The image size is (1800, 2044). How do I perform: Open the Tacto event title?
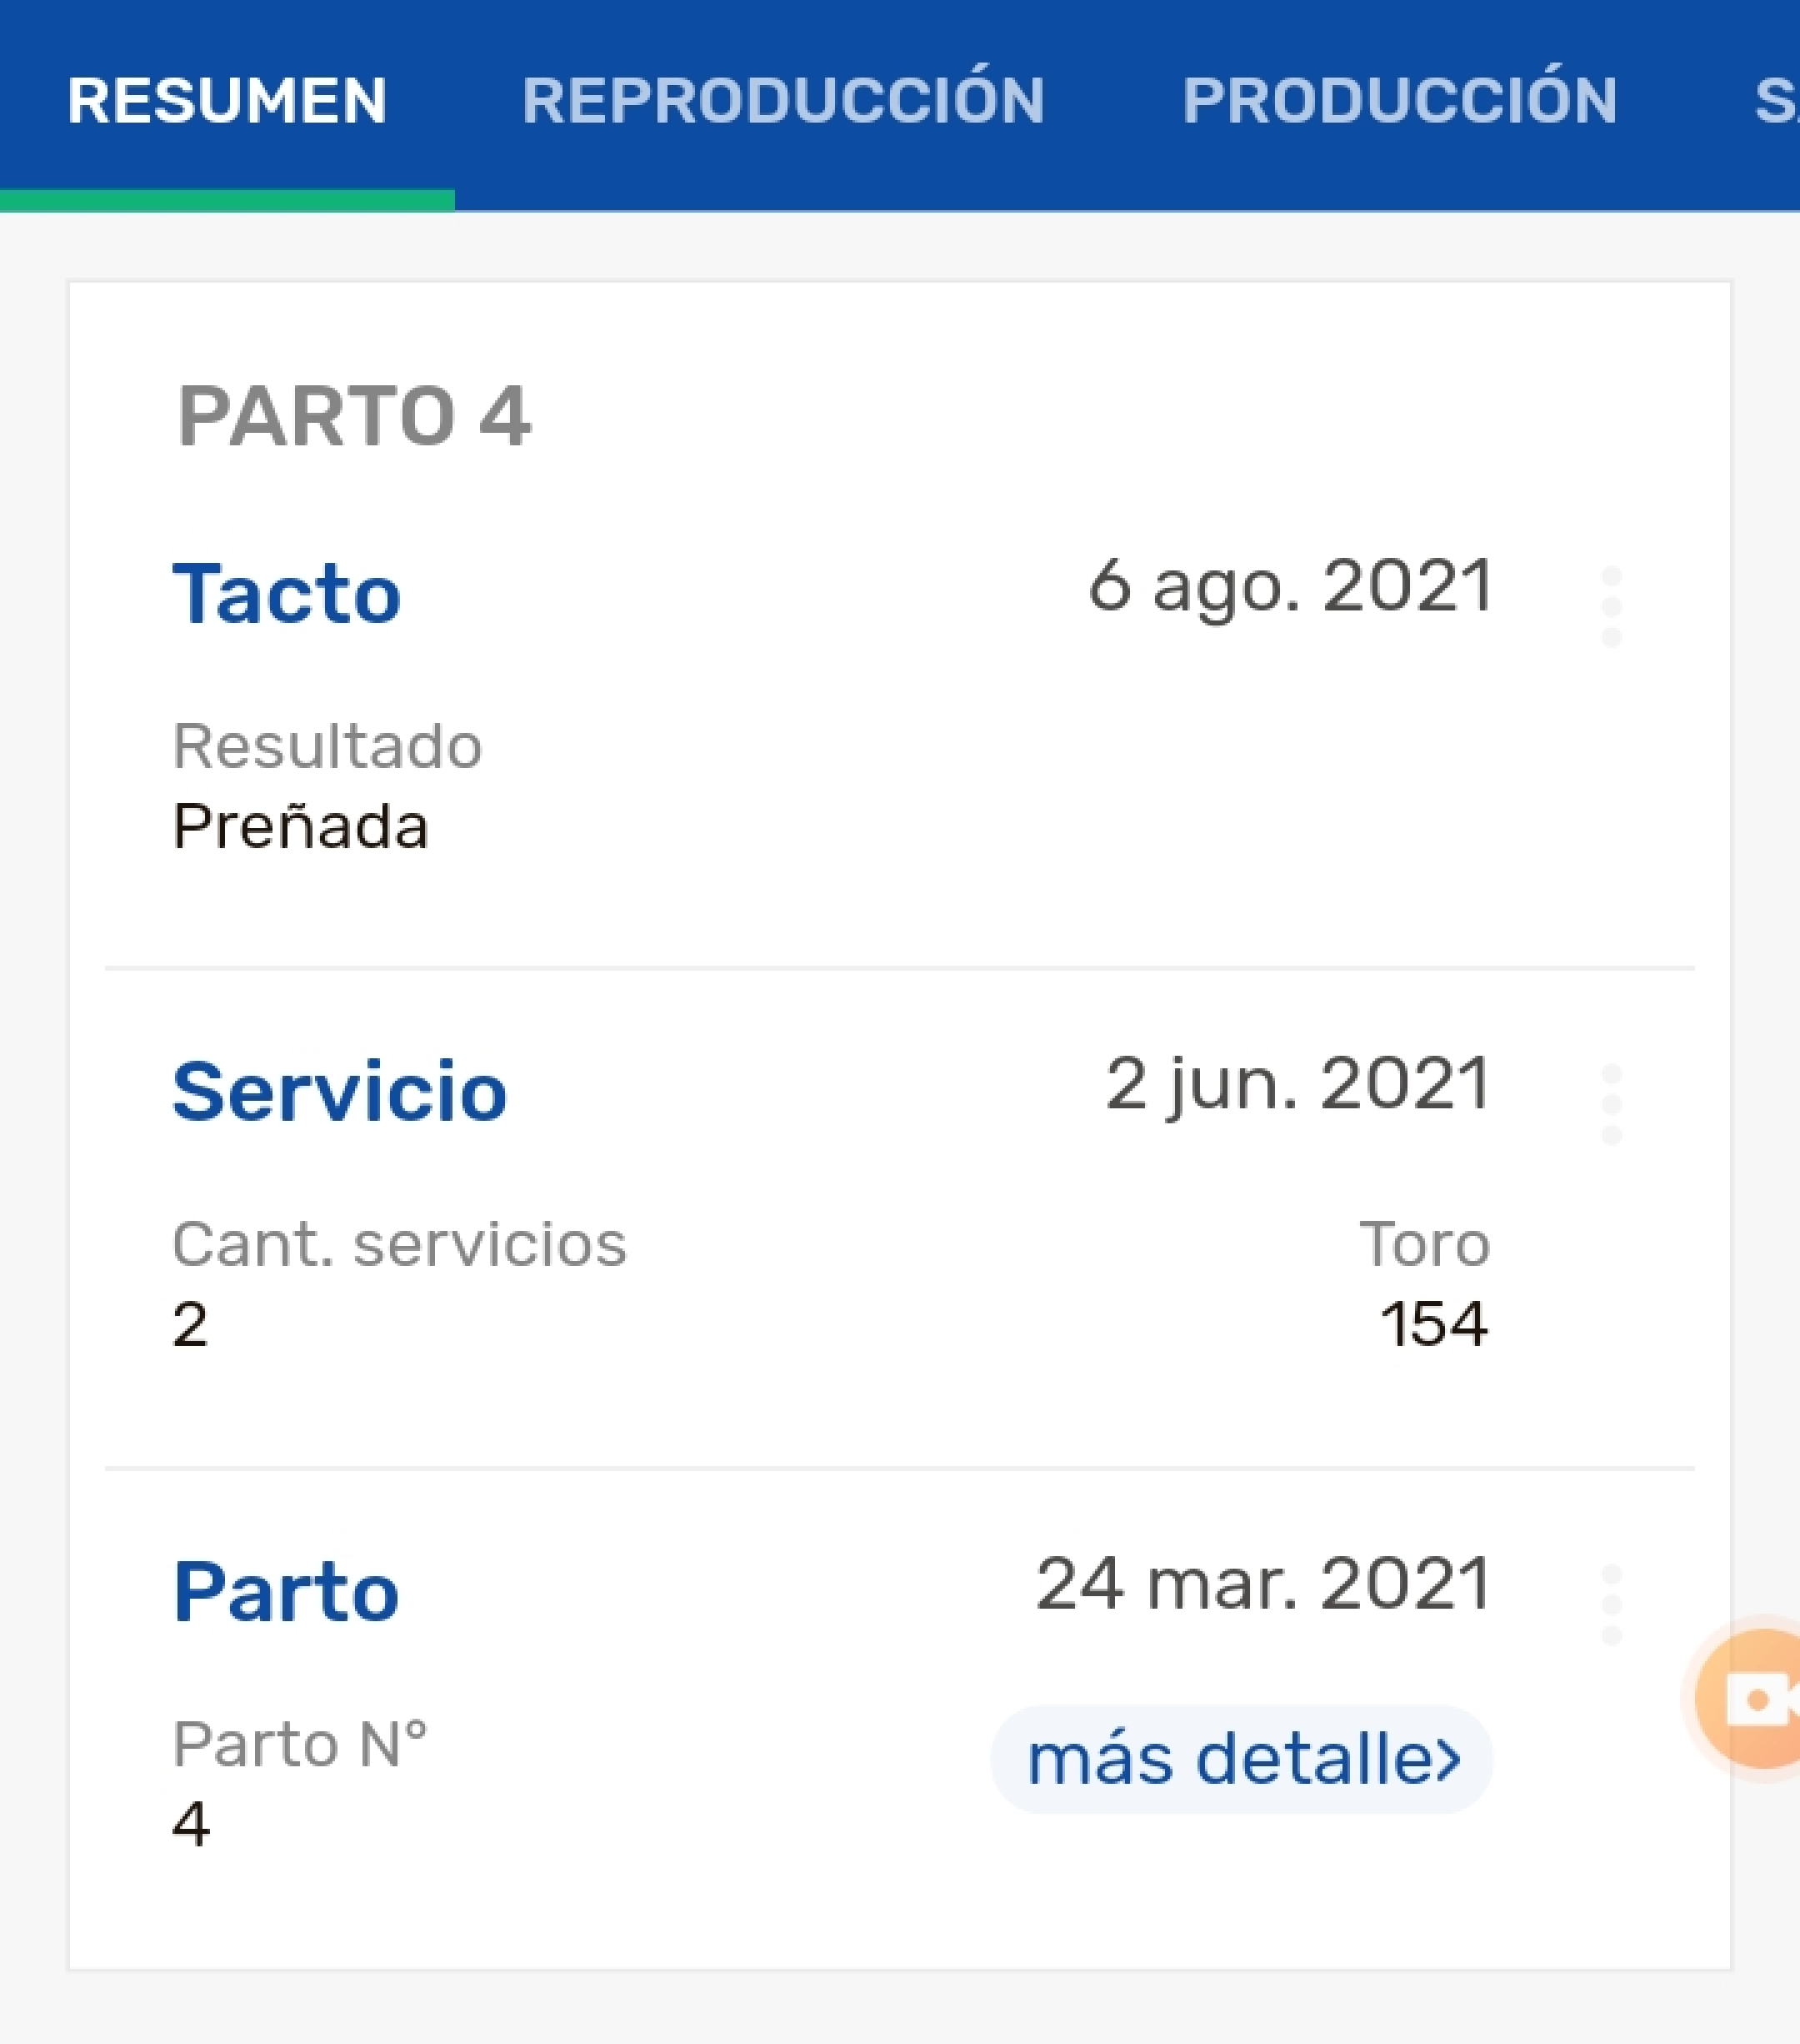click(x=287, y=594)
